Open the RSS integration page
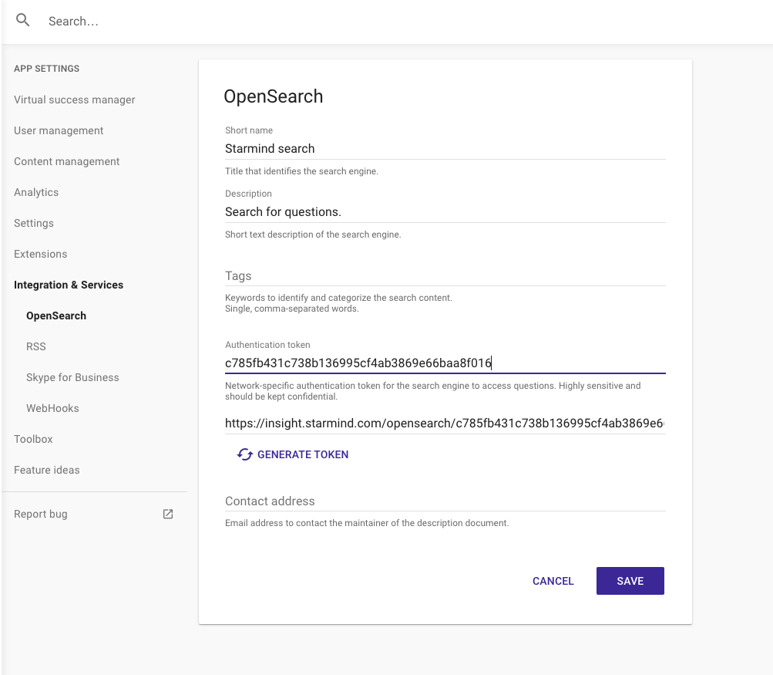The height and width of the screenshot is (675, 773). tap(36, 346)
